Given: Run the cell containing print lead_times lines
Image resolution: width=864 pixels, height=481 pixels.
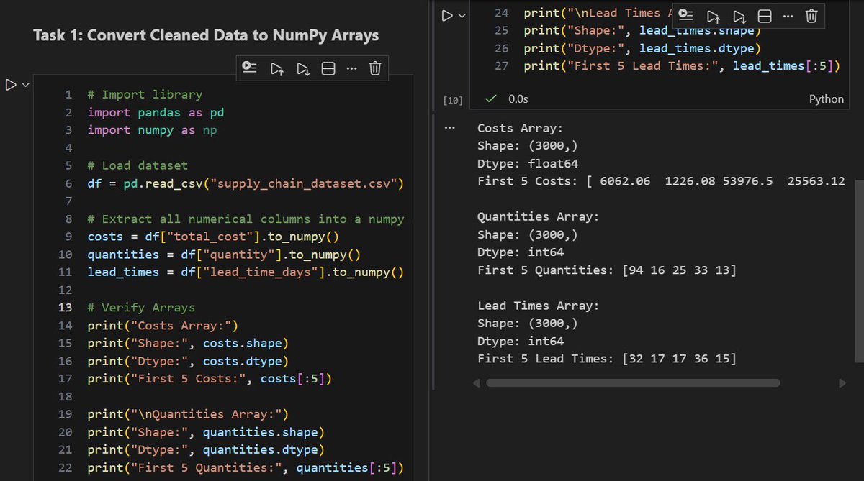Looking at the screenshot, I should (x=448, y=15).
